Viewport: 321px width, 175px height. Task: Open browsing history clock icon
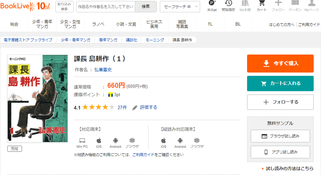click(228, 4)
